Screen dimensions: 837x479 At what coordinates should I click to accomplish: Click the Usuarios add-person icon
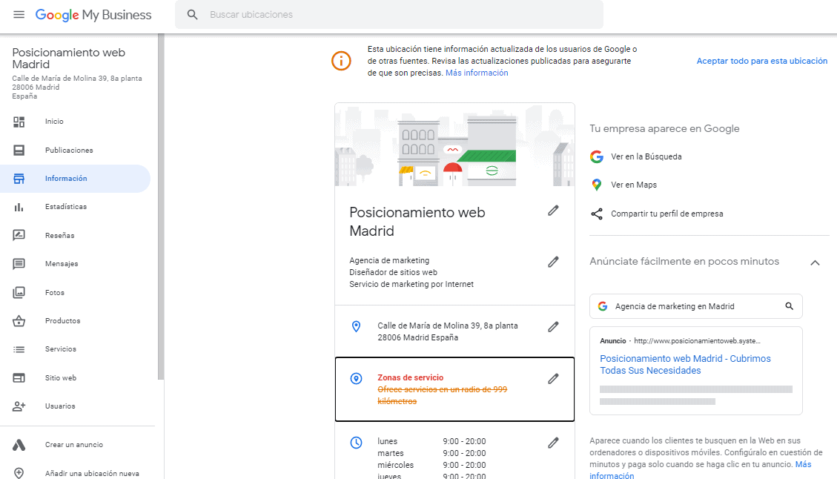pos(19,406)
